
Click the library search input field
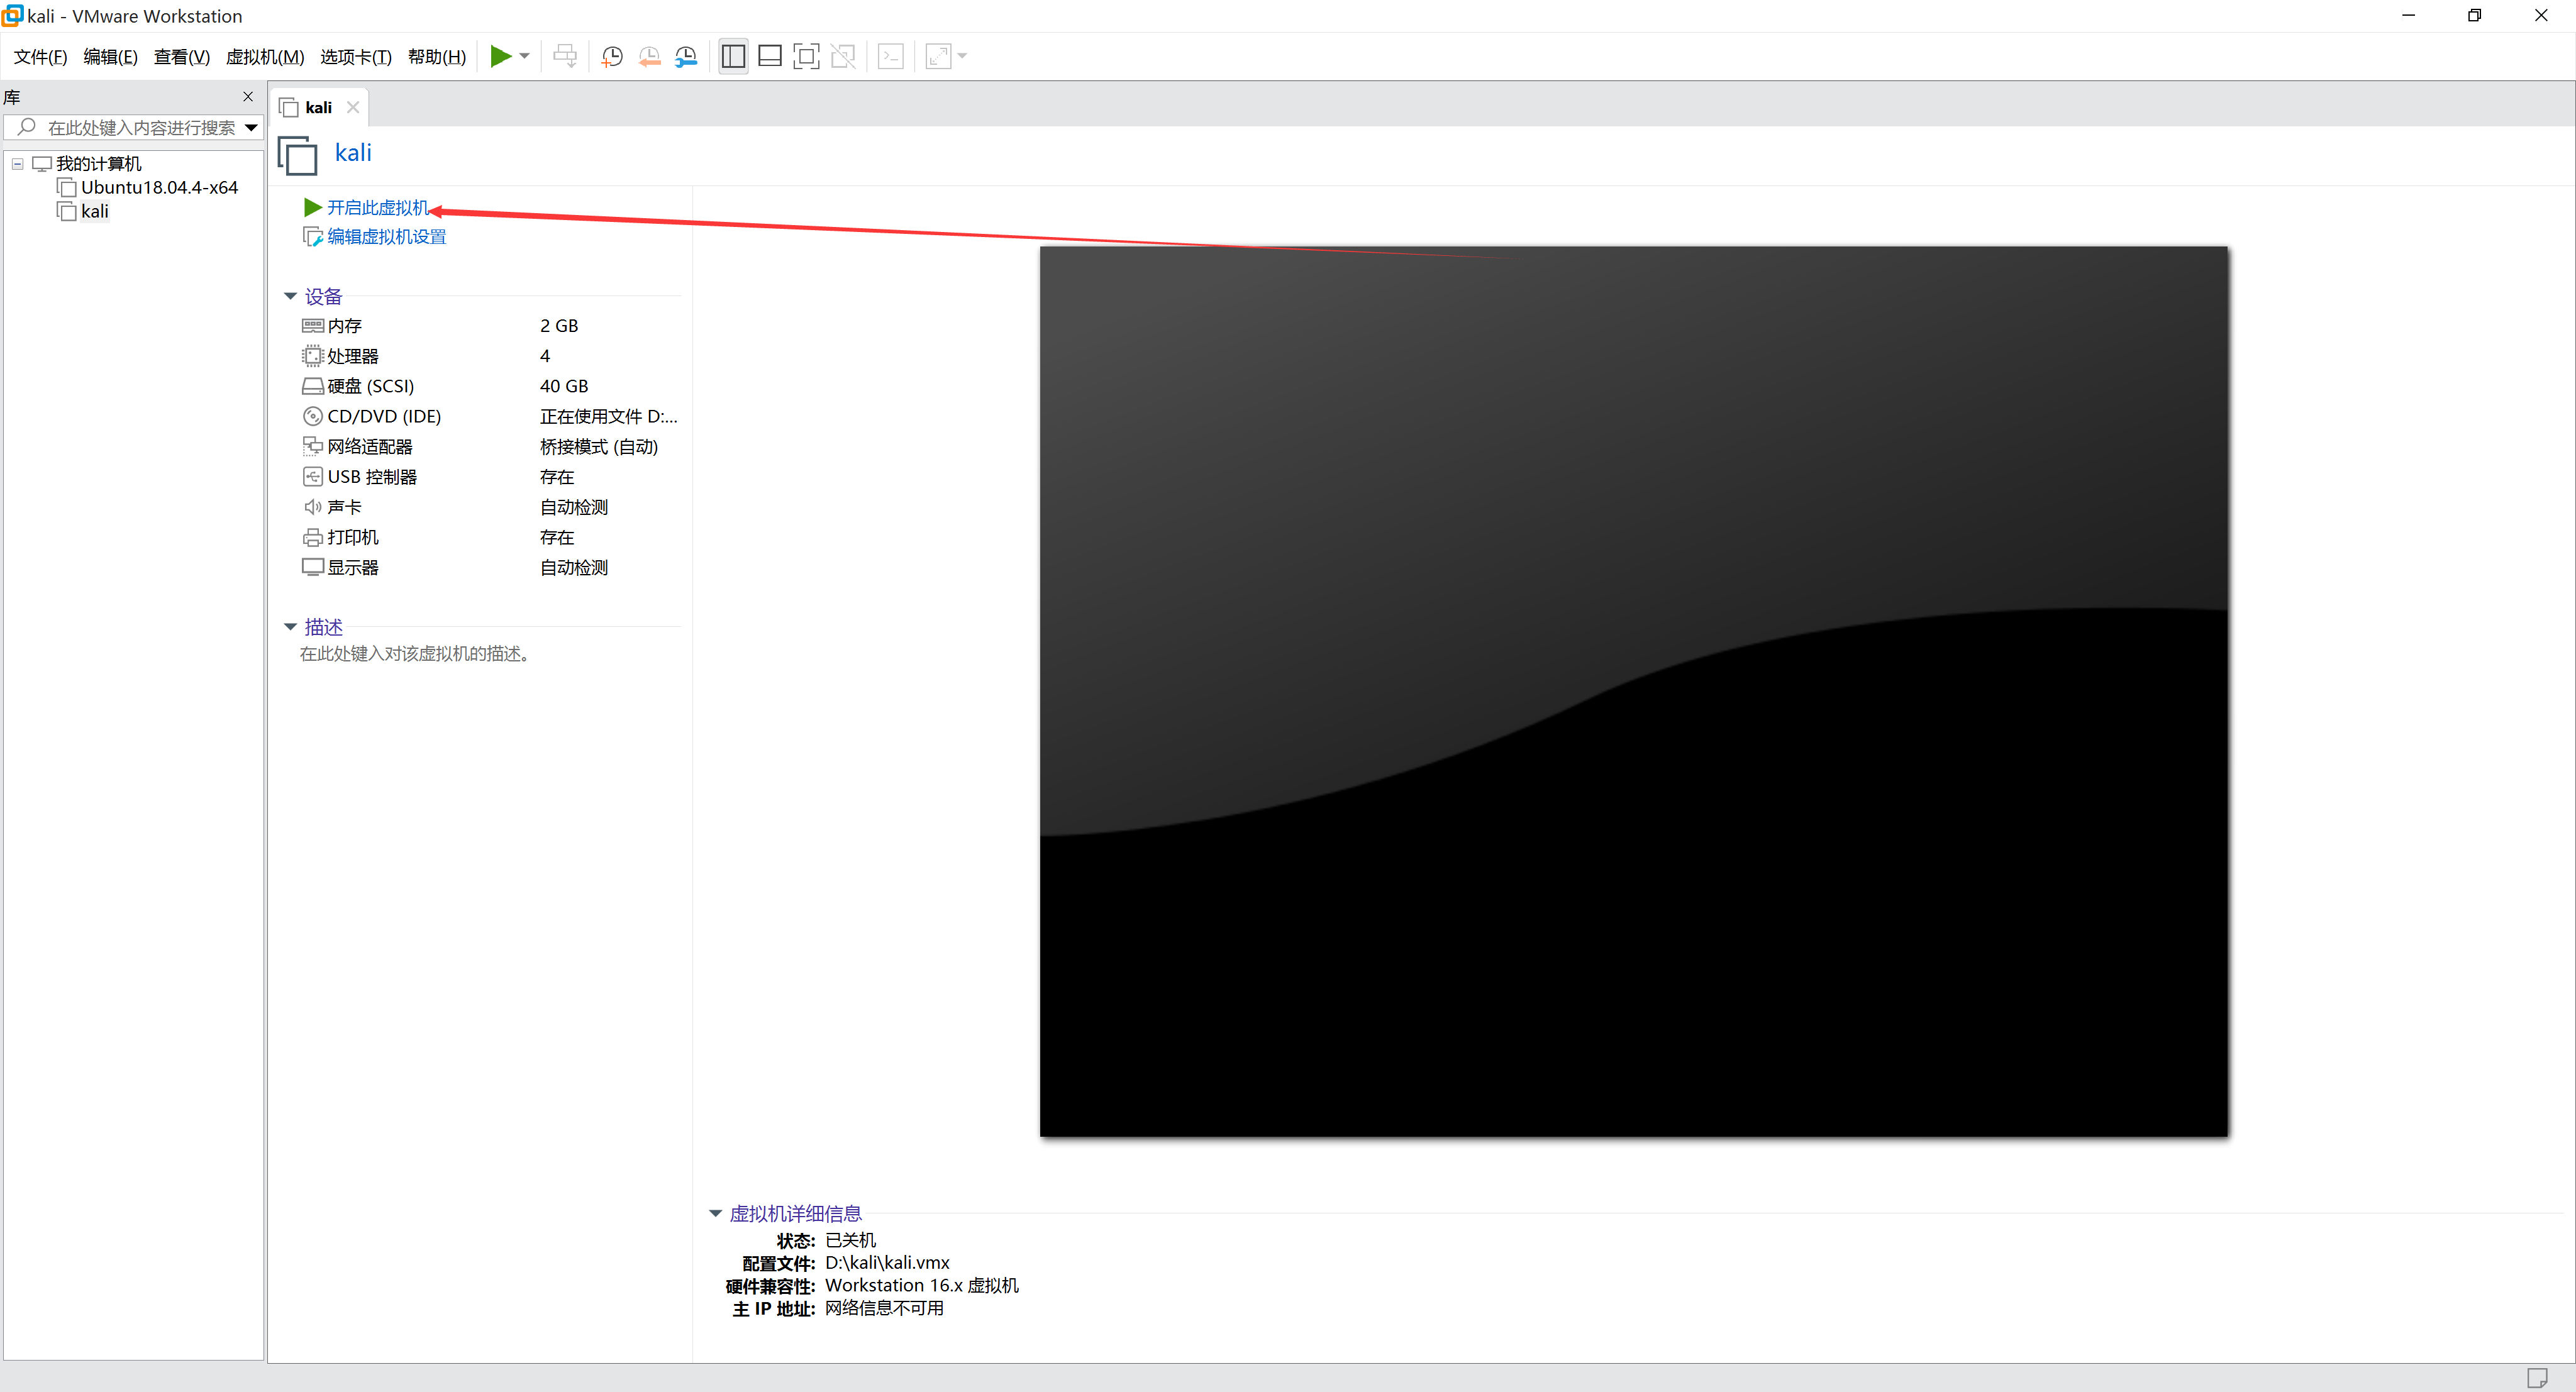[140, 128]
